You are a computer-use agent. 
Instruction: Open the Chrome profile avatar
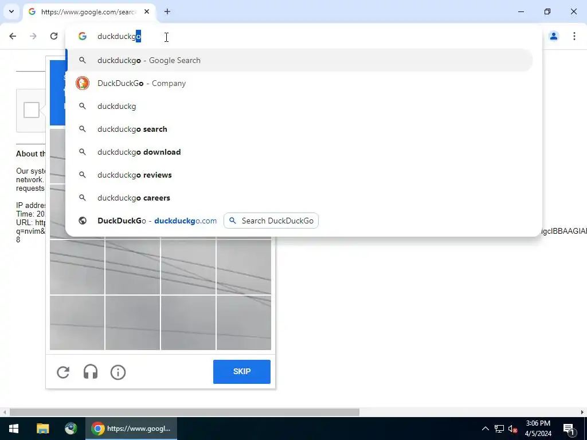(x=554, y=36)
